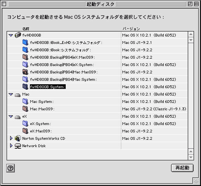
Task: Collapse the Mac volume disclosure triangle
Action: pyautogui.click(x=11, y=94)
